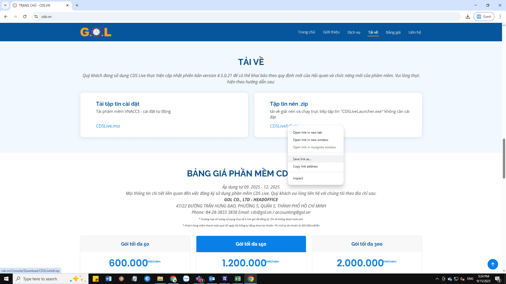
Task: Click the muted volume tray icon
Action: point(462,279)
